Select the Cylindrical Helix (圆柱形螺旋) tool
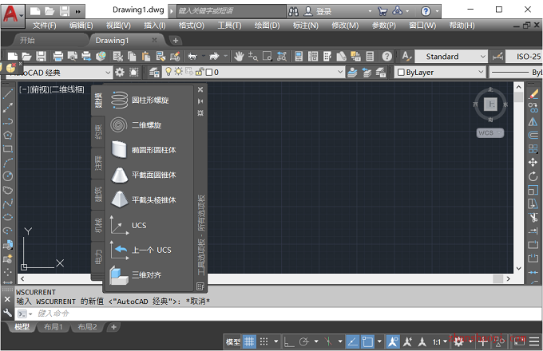543x351 pixels. click(x=139, y=101)
